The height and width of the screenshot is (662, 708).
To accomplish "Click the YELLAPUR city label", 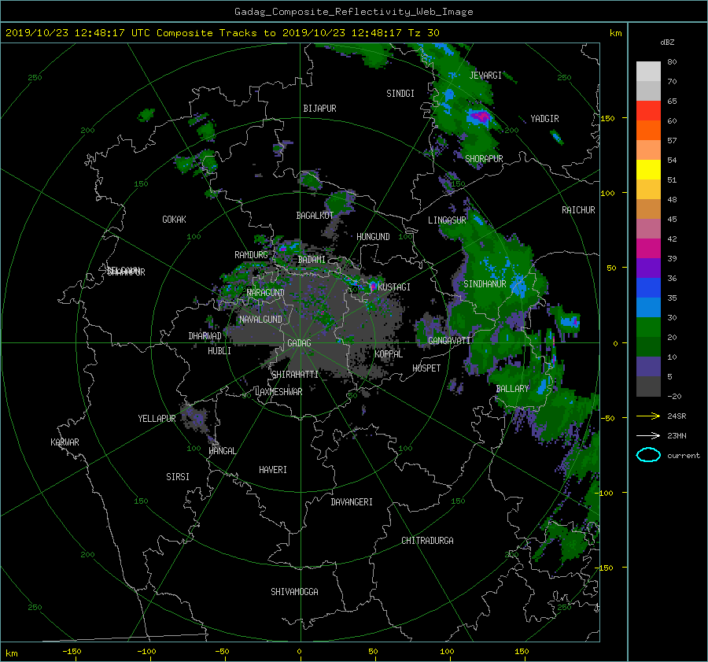I will [x=157, y=419].
